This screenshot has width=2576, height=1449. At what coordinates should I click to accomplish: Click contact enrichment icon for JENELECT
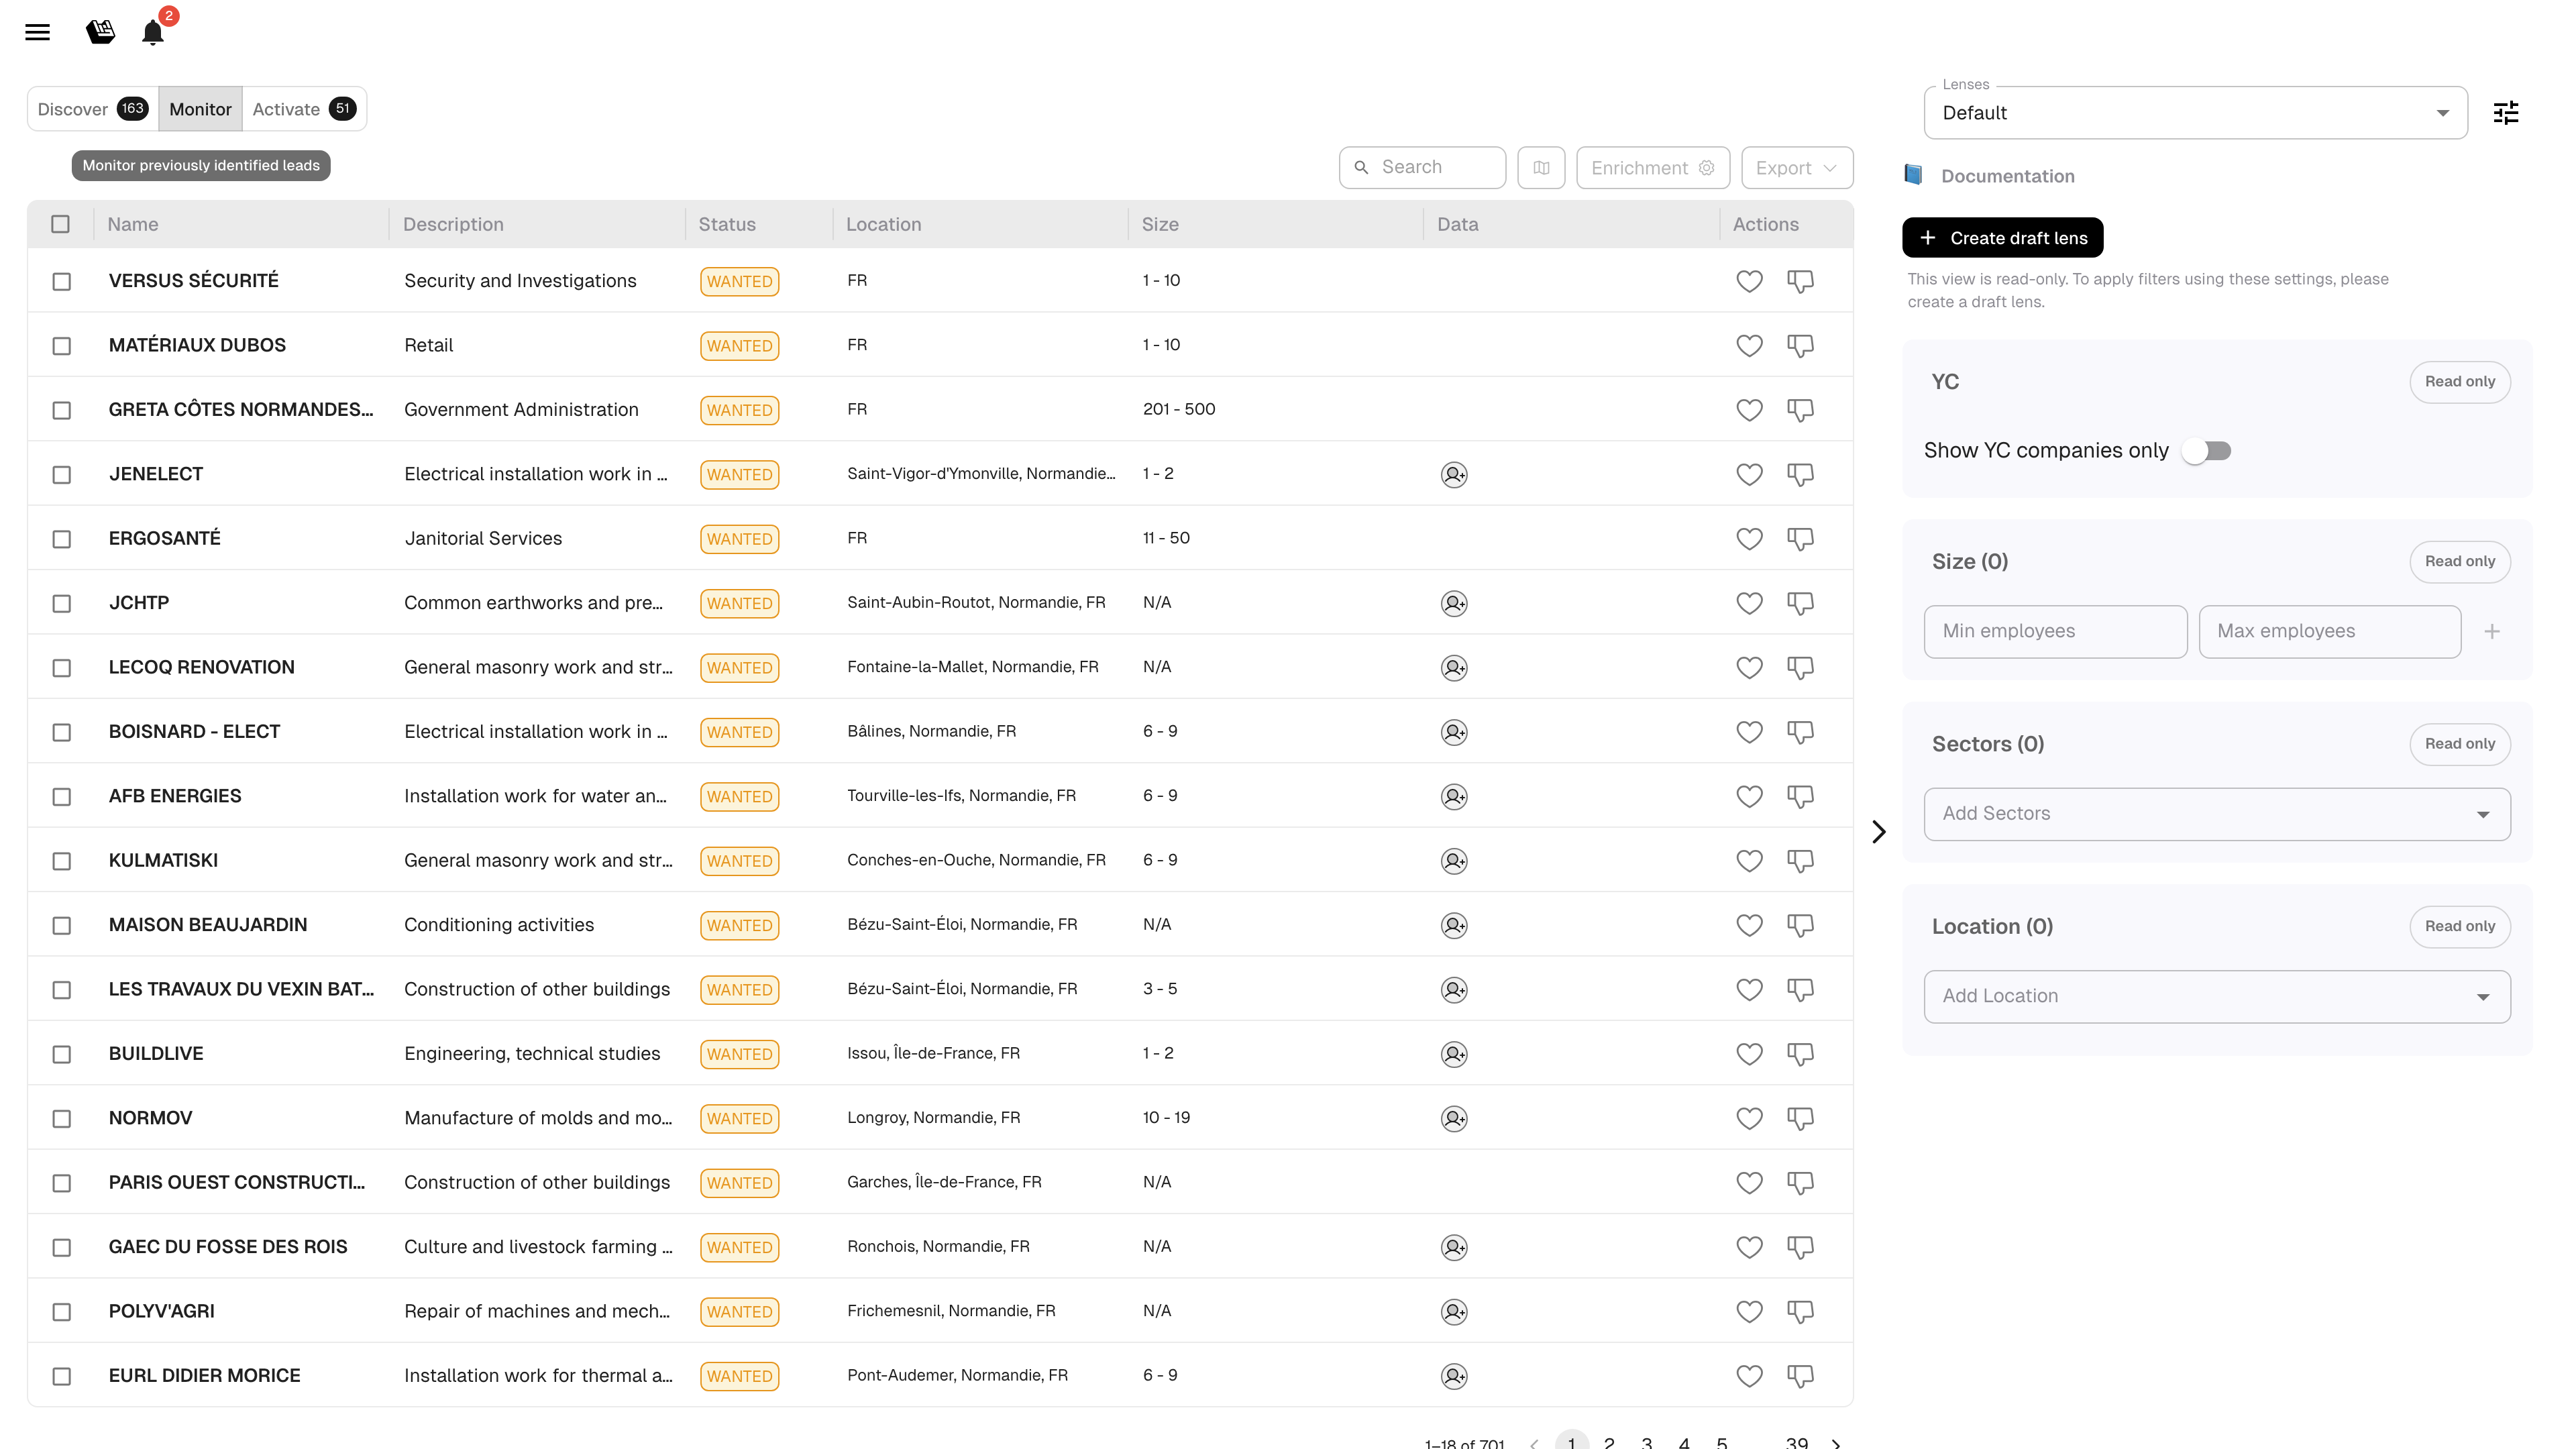click(x=1454, y=474)
